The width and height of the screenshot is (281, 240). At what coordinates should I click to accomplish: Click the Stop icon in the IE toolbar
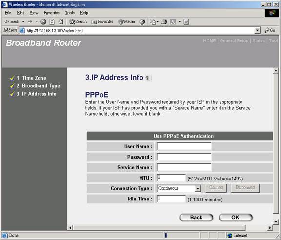(x=43, y=22)
